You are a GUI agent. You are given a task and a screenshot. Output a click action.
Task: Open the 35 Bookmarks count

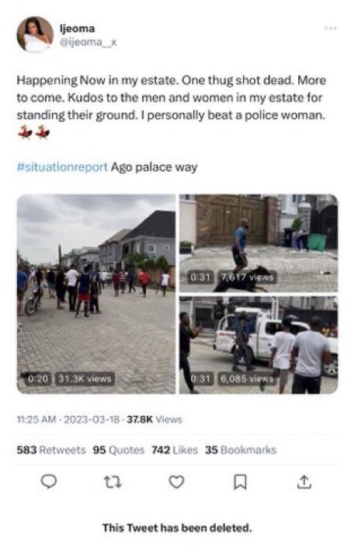[241, 450]
